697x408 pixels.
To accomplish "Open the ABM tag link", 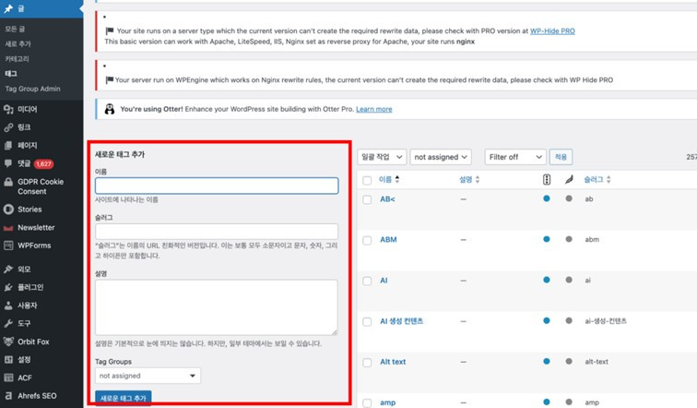I will click(x=388, y=239).
